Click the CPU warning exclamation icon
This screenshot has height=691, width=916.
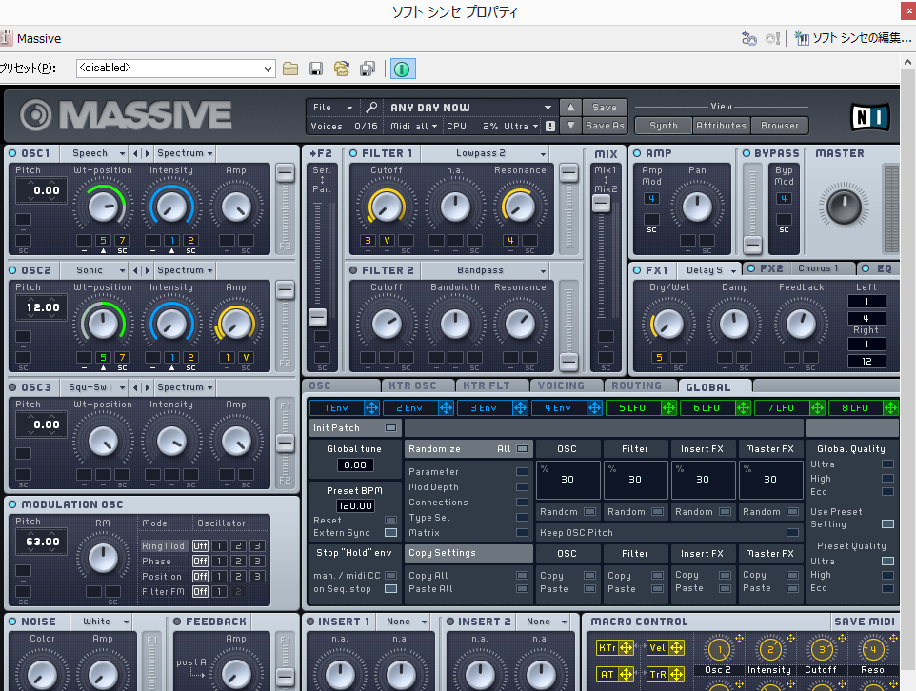point(550,126)
